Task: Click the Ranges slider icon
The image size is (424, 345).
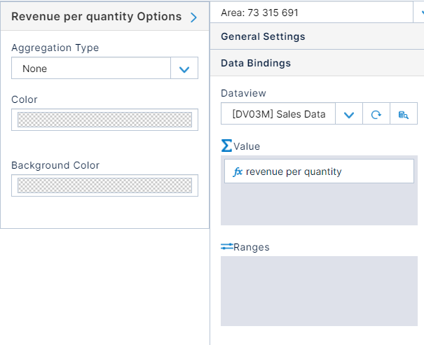Action: (226, 246)
